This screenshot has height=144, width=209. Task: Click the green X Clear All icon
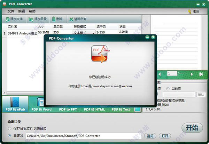(x=71, y=19)
